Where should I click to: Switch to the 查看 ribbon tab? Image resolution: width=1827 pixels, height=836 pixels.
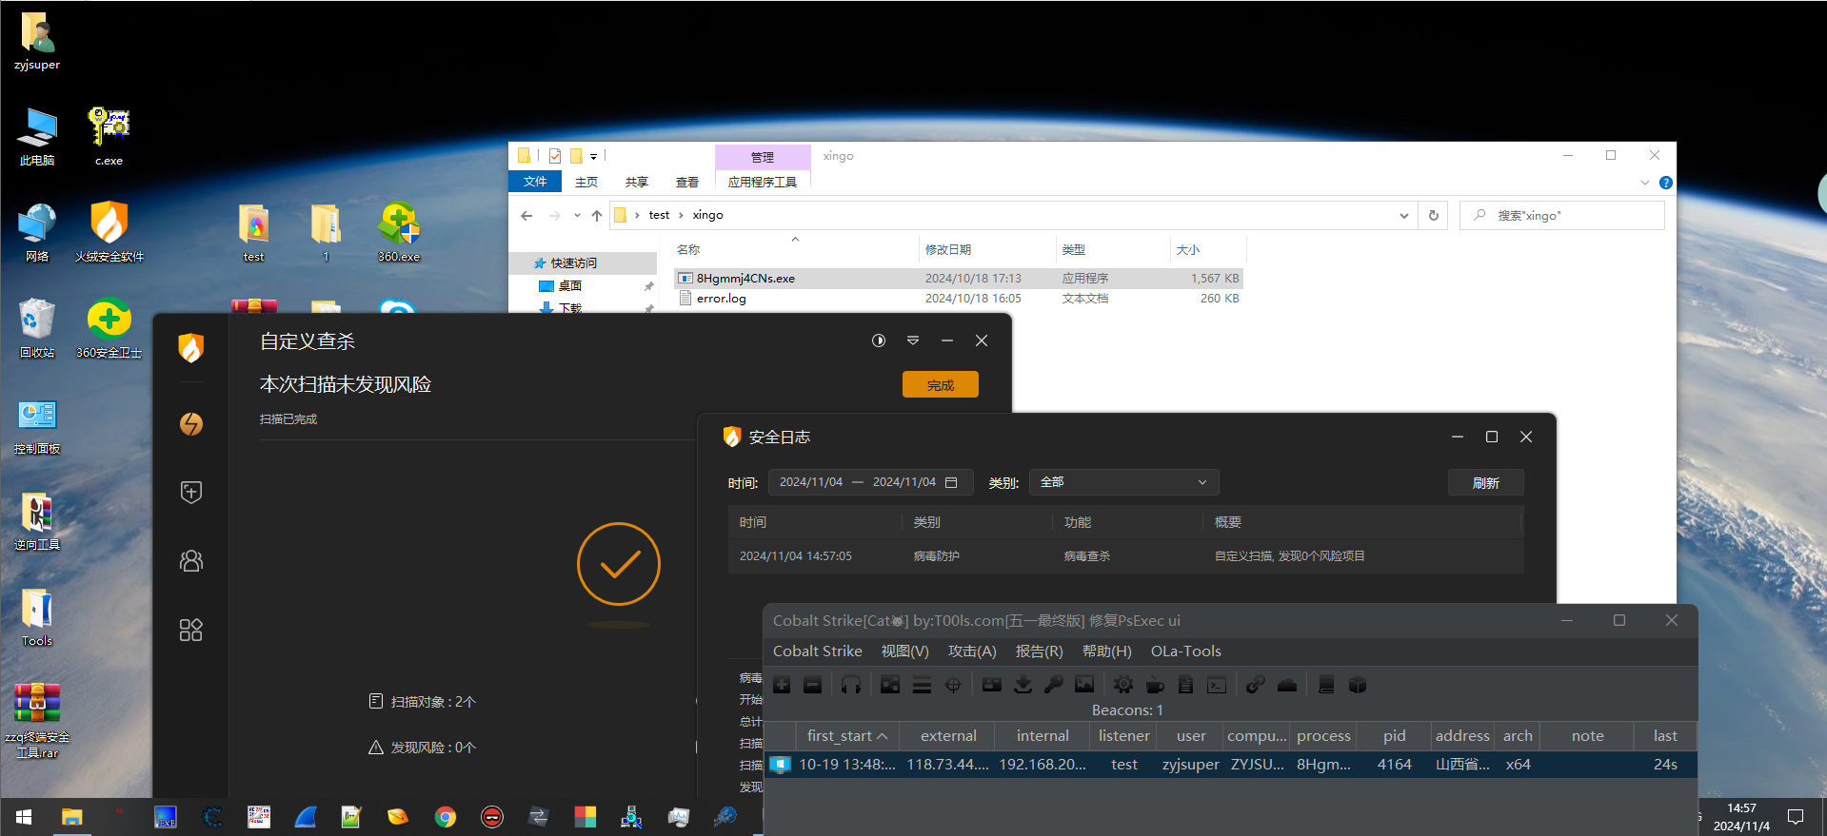point(687,182)
